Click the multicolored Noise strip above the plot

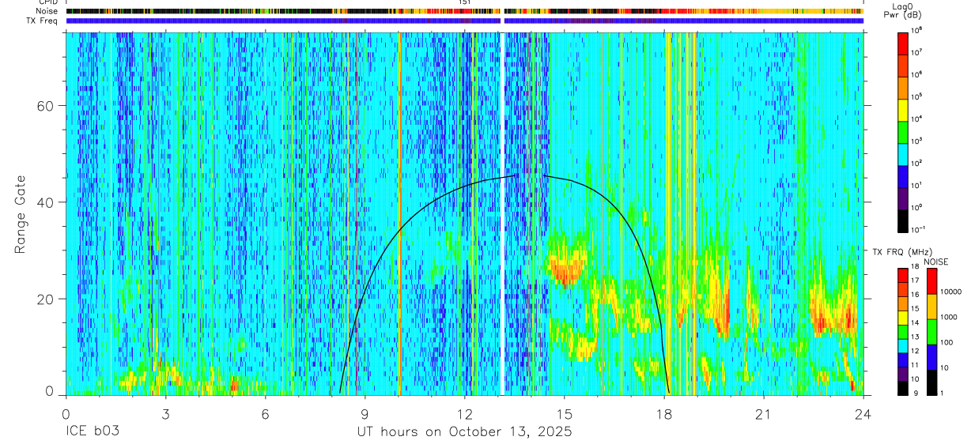(x=465, y=12)
